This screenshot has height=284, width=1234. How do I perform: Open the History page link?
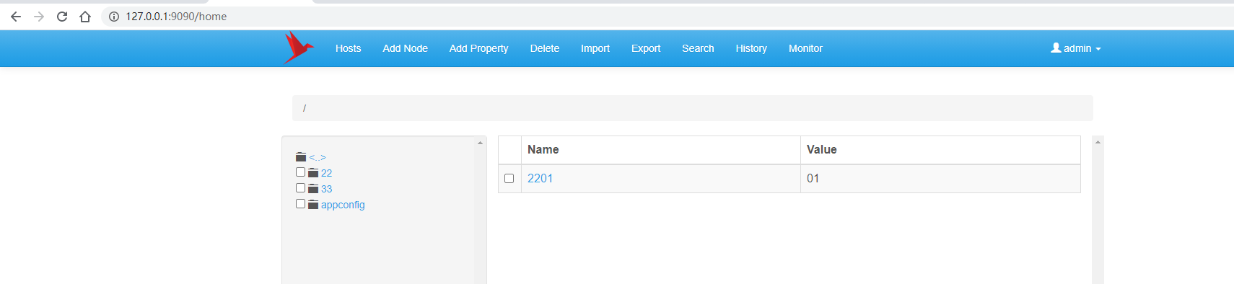(x=751, y=48)
